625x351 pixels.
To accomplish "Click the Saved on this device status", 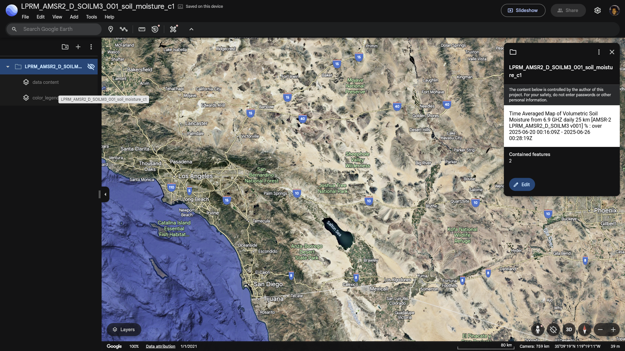I will tap(201, 6).
